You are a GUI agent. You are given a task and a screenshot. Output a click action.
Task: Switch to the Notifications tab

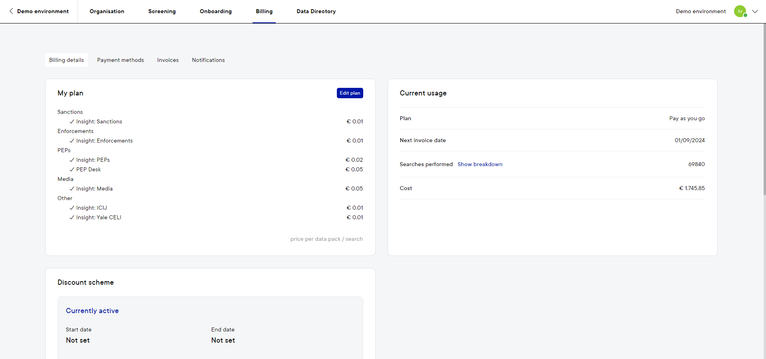[208, 60]
